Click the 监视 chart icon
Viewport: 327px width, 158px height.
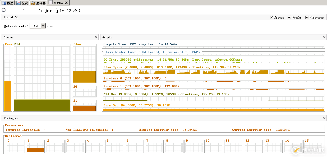pyautogui.click(x=19, y=3)
